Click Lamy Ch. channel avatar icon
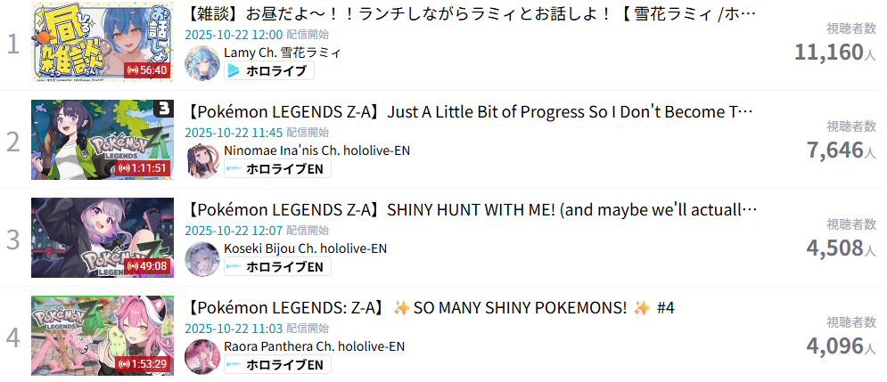This screenshot has height=382, width=887. [202, 62]
